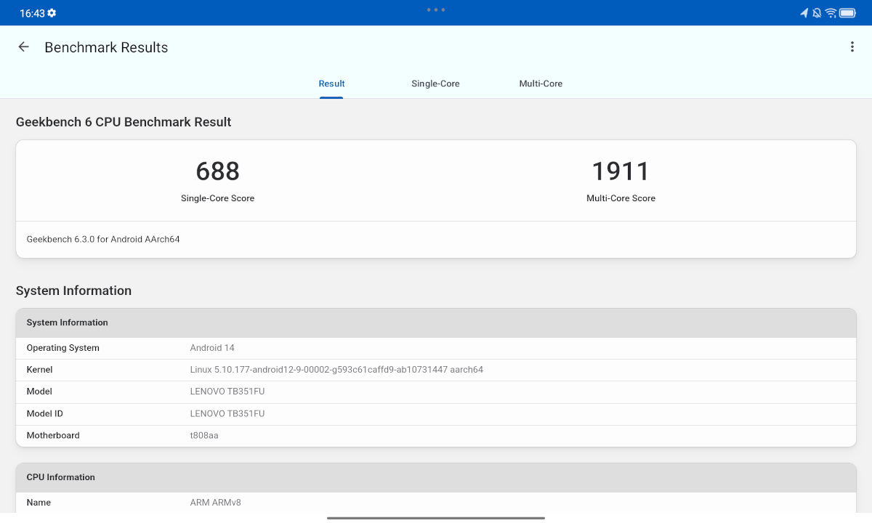Tap the Name row label
872x523 pixels.
pyautogui.click(x=39, y=503)
